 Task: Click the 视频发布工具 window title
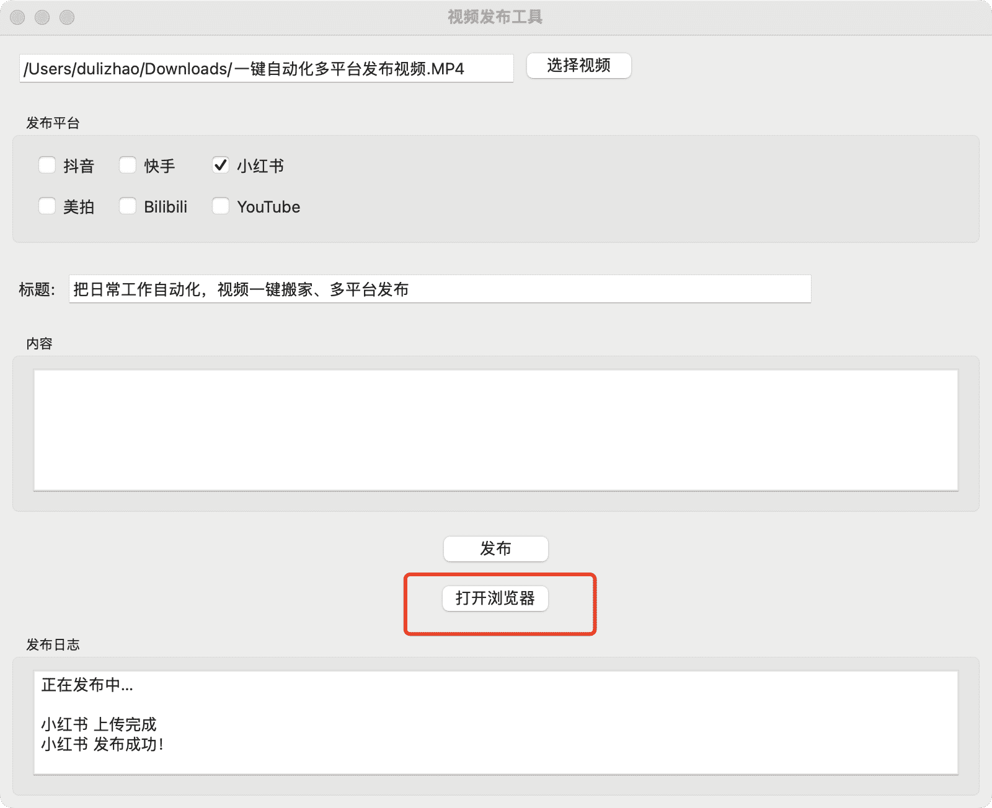(x=495, y=17)
